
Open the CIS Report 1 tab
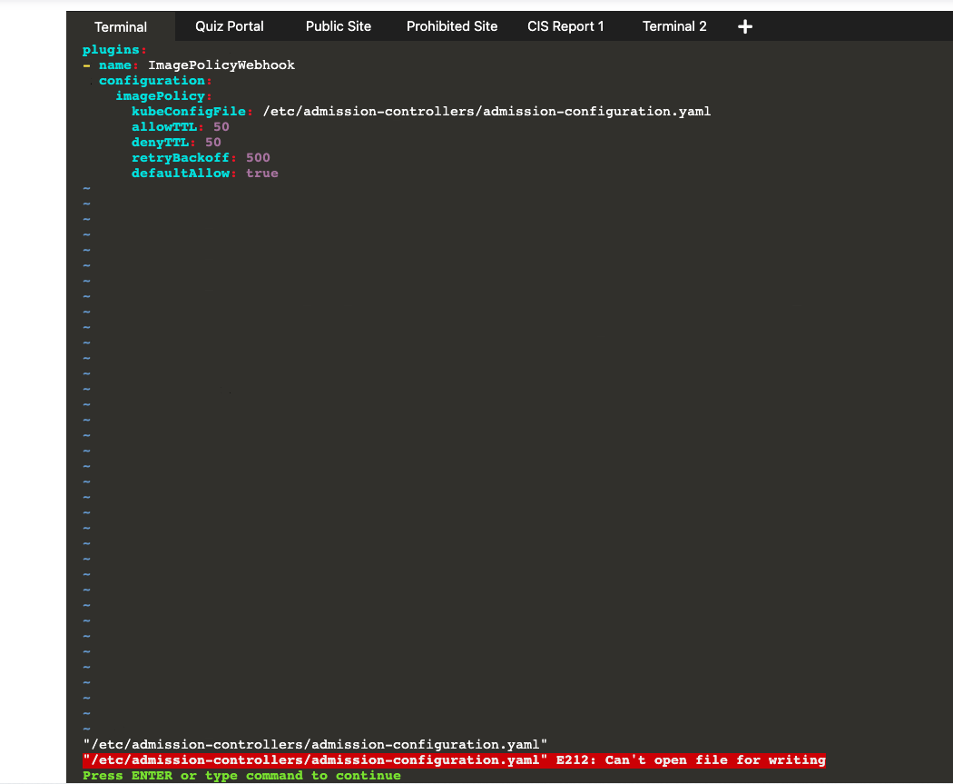[565, 26]
